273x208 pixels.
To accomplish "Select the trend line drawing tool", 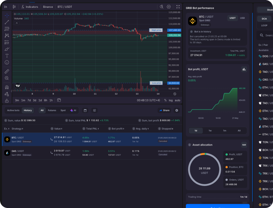I will 6,22.
